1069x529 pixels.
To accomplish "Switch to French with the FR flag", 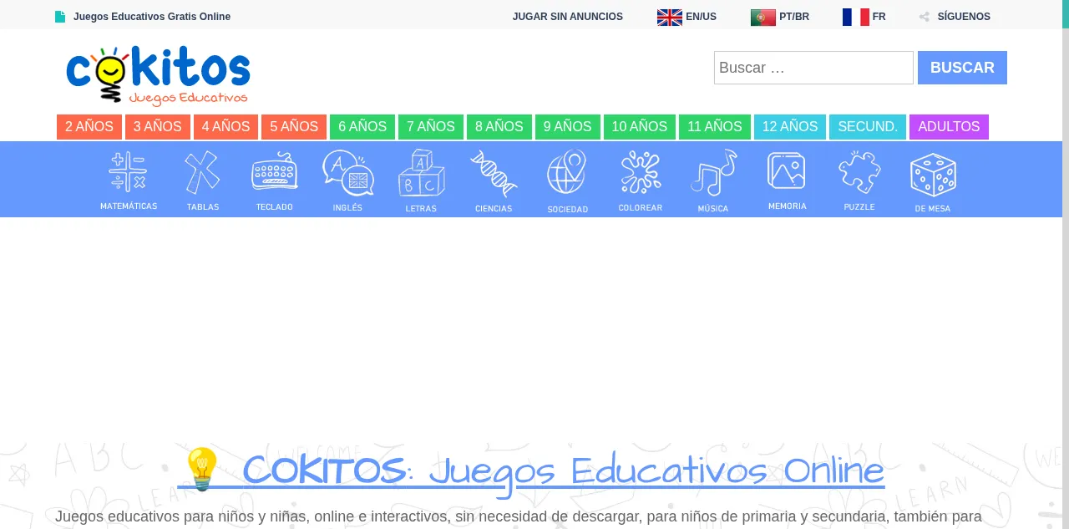I will (x=864, y=17).
